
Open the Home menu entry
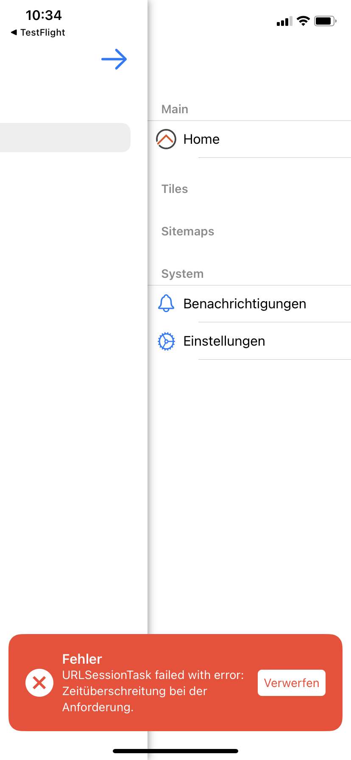tap(201, 139)
